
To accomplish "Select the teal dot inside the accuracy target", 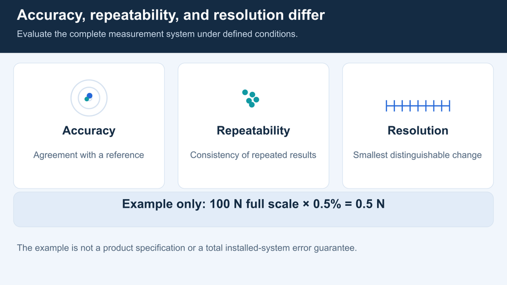I will coord(87,99).
